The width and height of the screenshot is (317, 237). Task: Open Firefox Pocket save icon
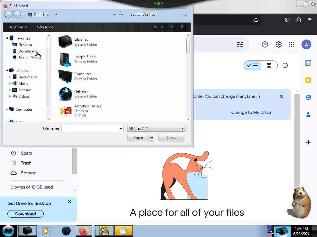coord(287,20)
